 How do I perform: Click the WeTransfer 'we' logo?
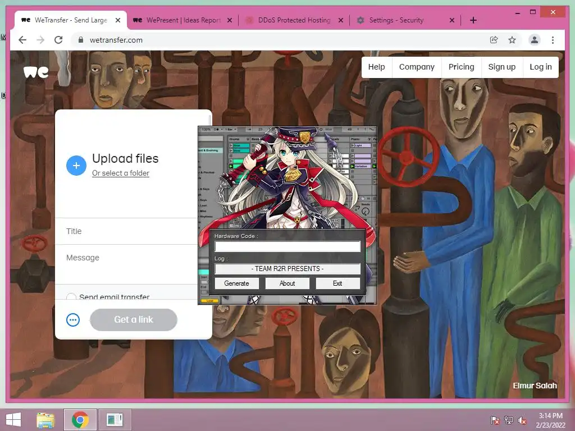pos(36,72)
